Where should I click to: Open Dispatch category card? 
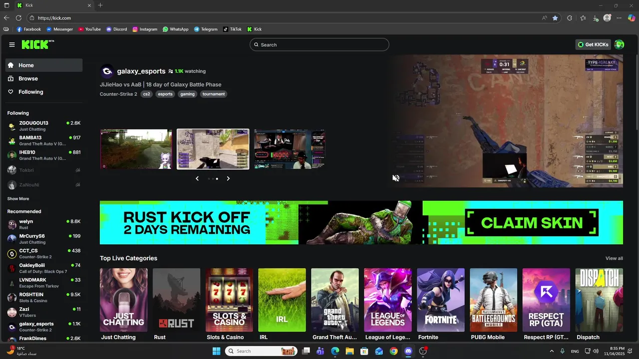click(599, 300)
